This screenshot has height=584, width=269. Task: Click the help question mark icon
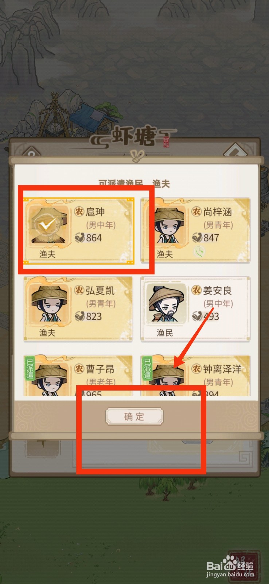(31, 152)
